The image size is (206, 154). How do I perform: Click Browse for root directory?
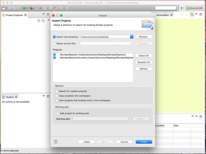(x=144, y=37)
